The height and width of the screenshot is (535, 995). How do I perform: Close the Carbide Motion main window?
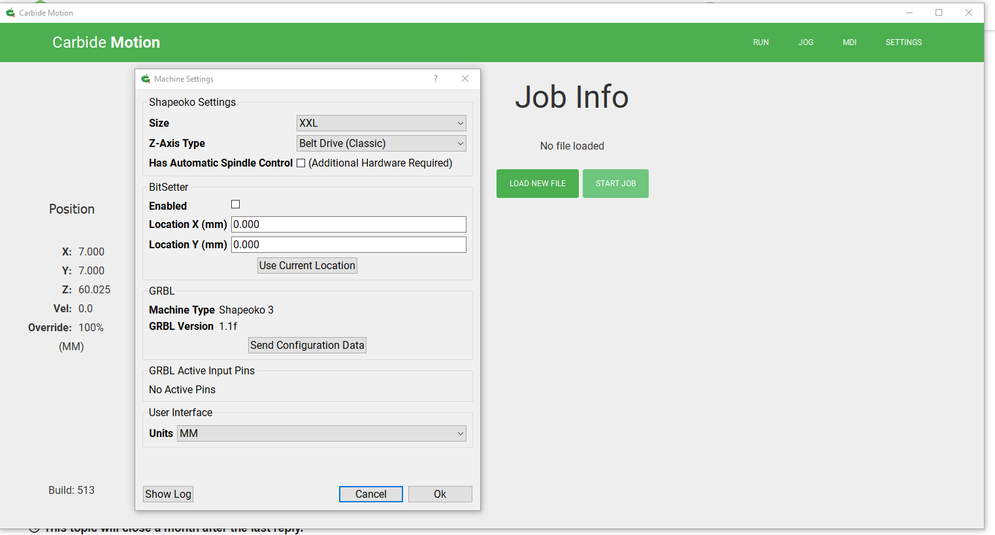969,12
